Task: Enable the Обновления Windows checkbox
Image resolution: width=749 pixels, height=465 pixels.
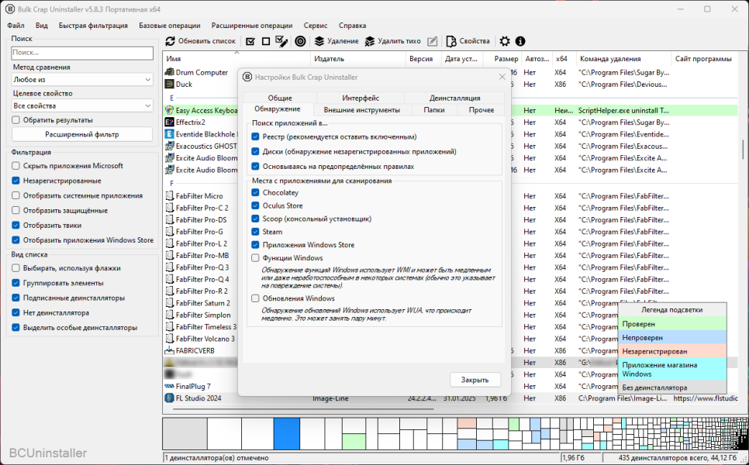Action: 255,298
